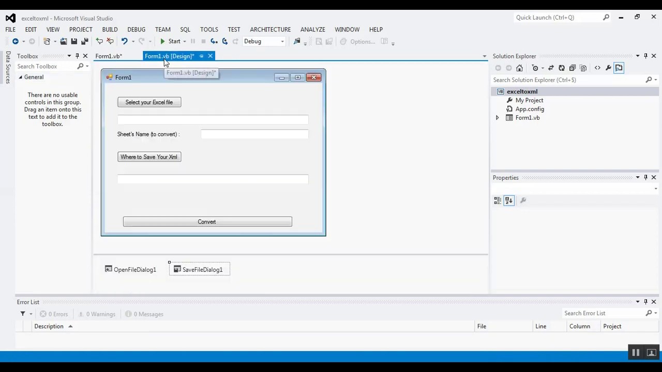Open the Data Sources side tab
The image size is (662, 372).
click(8, 67)
